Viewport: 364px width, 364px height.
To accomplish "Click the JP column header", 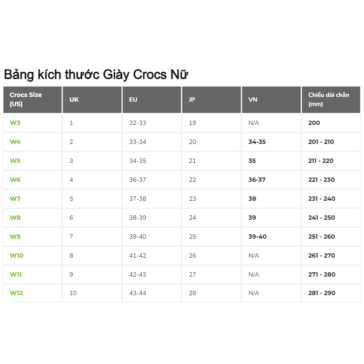I will [192, 100].
